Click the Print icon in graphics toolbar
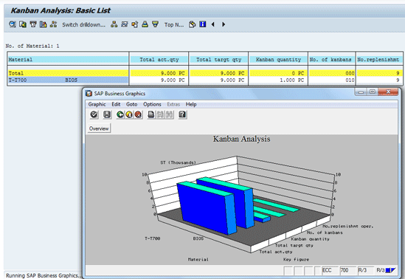Viewport: 405px width, 279px height. coord(150,114)
